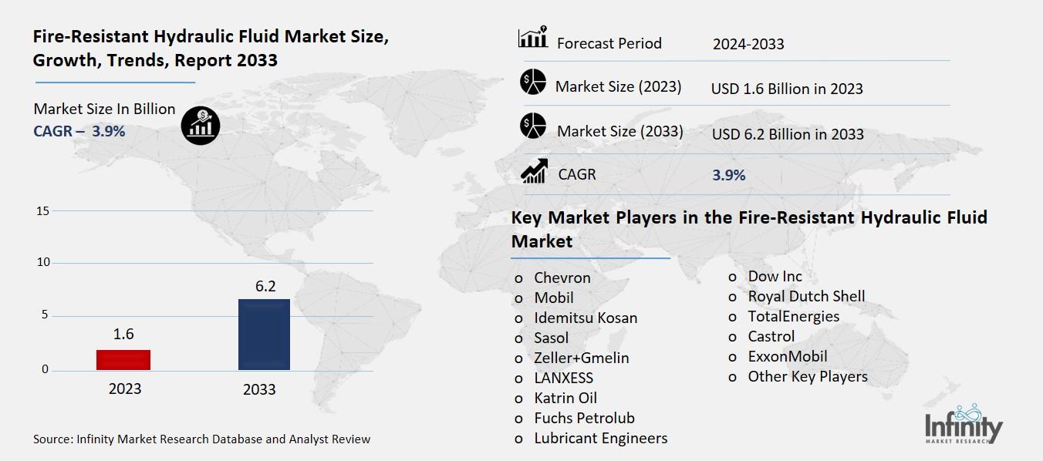The width and height of the screenshot is (1043, 461).
Task: Select the navy blue 2033 bar
Action: pos(264,334)
